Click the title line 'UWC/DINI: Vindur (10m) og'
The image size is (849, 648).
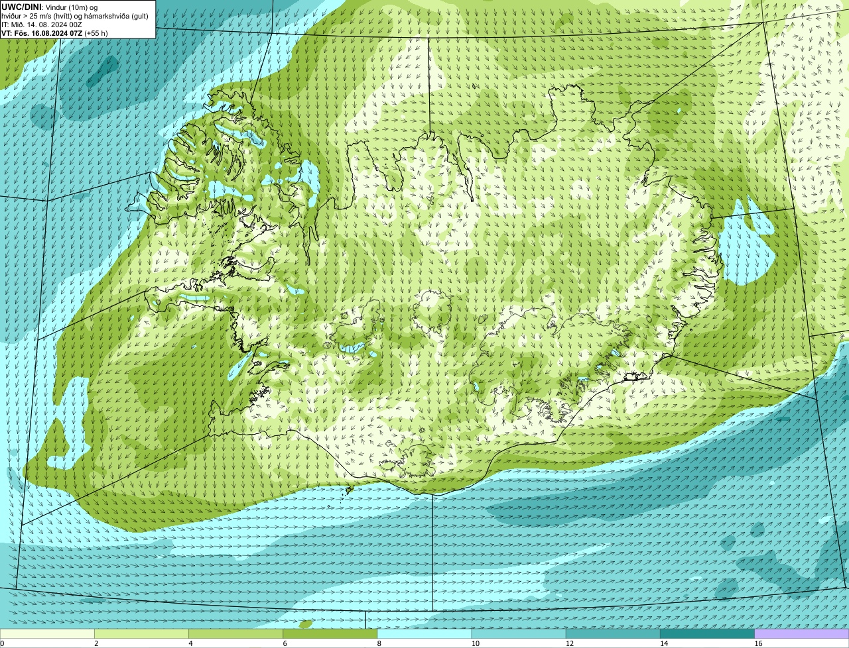tap(49, 7)
